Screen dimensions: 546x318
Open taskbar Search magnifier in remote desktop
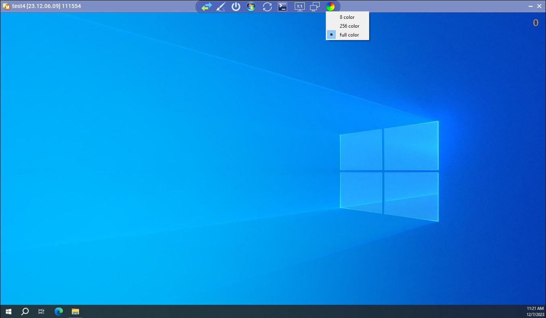(x=25, y=311)
